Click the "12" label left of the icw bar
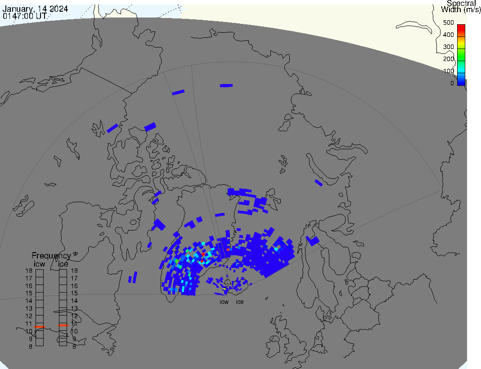Image resolution: width=481 pixels, height=369 pixels. point(29,316)
